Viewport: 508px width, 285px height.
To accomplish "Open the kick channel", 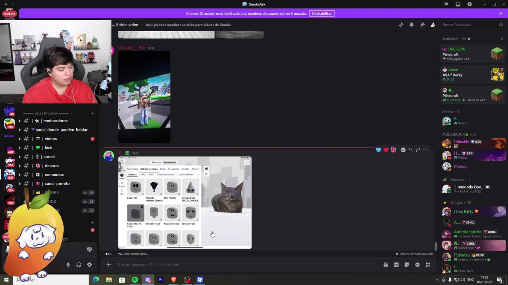I will point(58,148).
